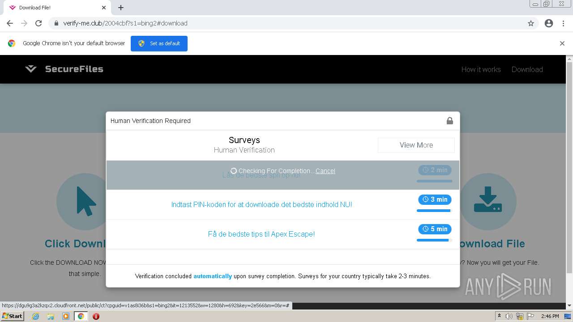Click the lock icon in verification dialog
573x322 pixels.
click(450, 121)
